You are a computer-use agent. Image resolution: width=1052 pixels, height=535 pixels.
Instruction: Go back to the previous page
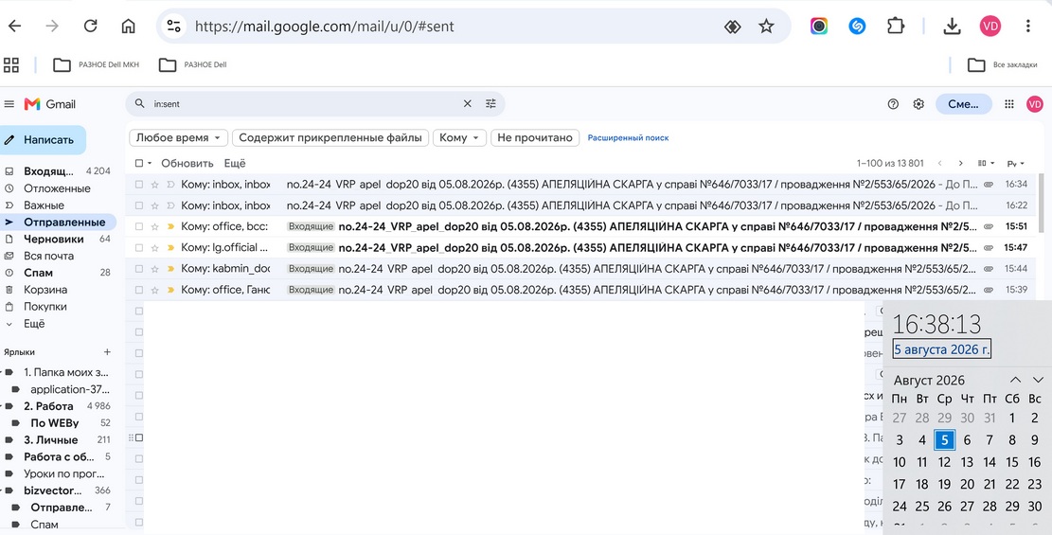(x=14, y=27)
